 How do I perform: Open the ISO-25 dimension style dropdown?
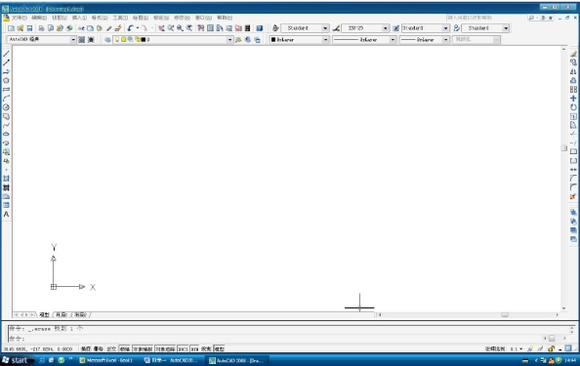click(365, 28)
